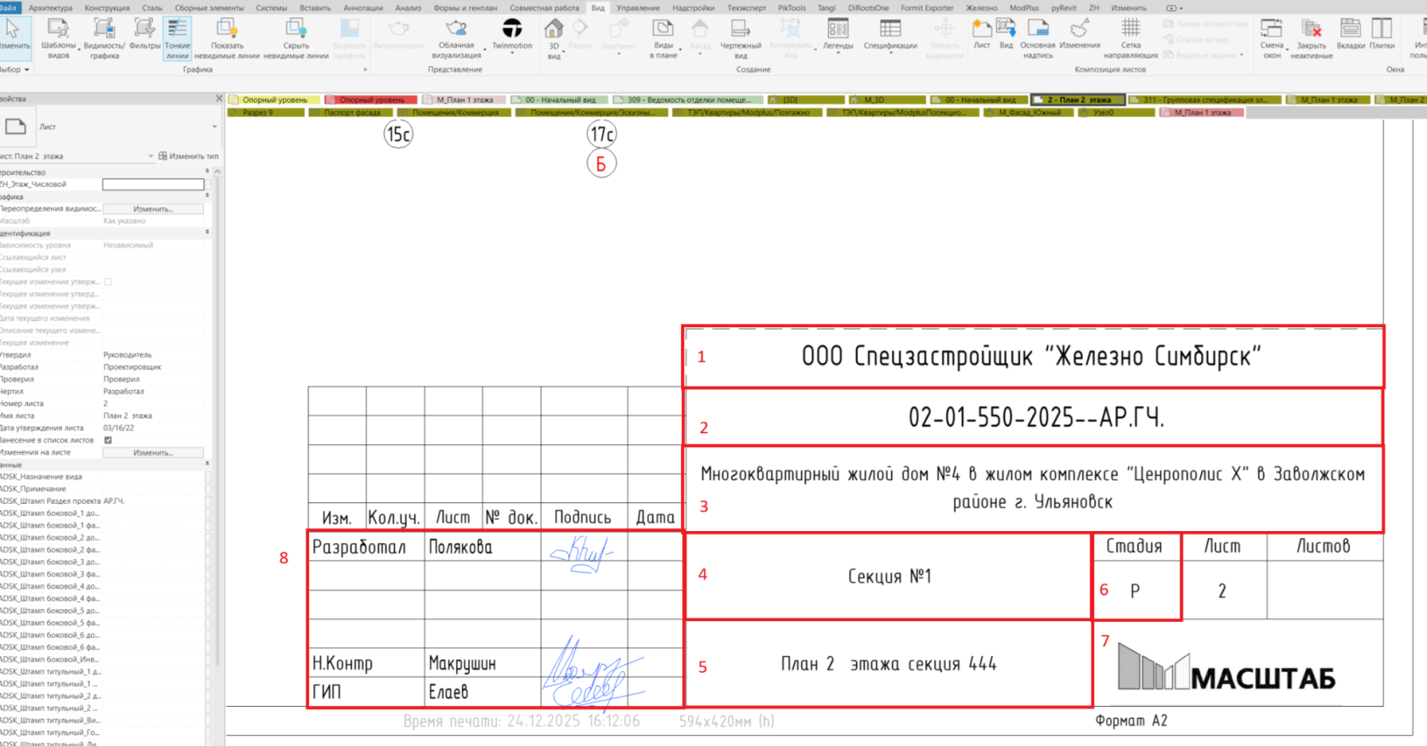The width and height of the screenshot is (1427, 746).
Task: Toggle Thin Lines (Тонкие линии)
Action: (x=178, y=38)
